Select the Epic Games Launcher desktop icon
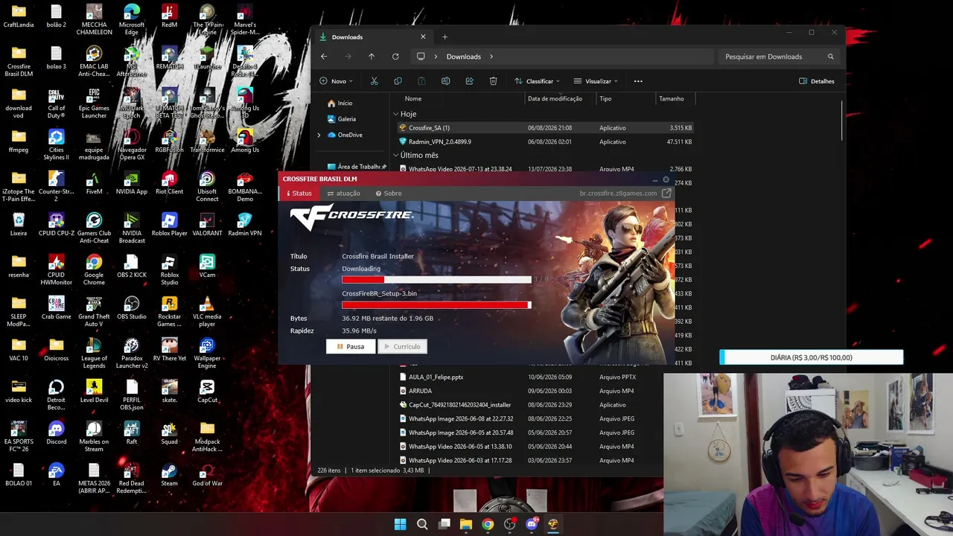 click(94, 103)
